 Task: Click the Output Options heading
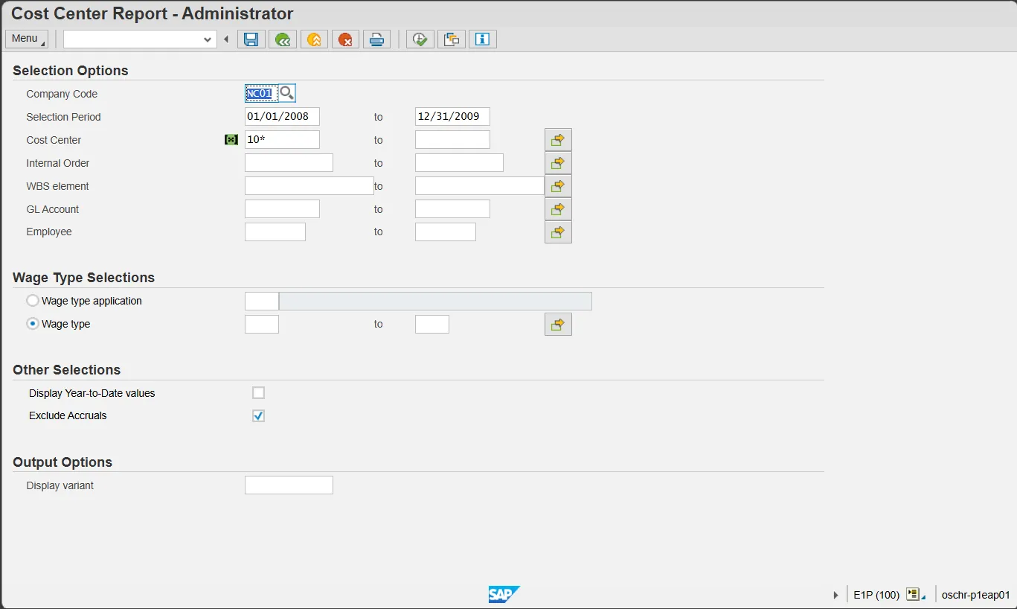(x=62, y=462)
